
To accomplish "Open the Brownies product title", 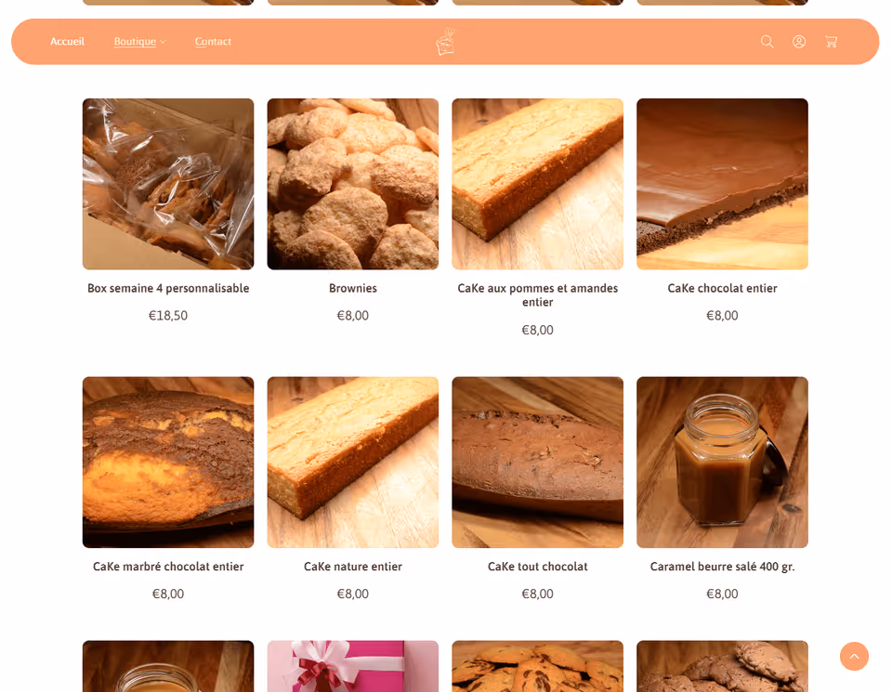I will [353, 288].
